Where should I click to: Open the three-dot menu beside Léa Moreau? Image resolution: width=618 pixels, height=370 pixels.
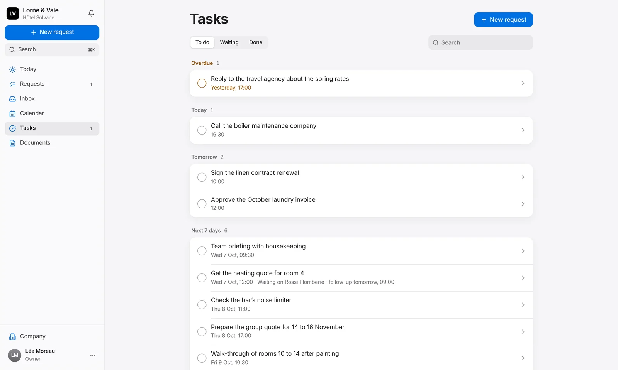(93, 355)
